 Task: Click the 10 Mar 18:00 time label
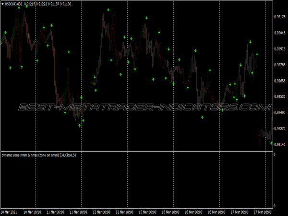[32, 212]
